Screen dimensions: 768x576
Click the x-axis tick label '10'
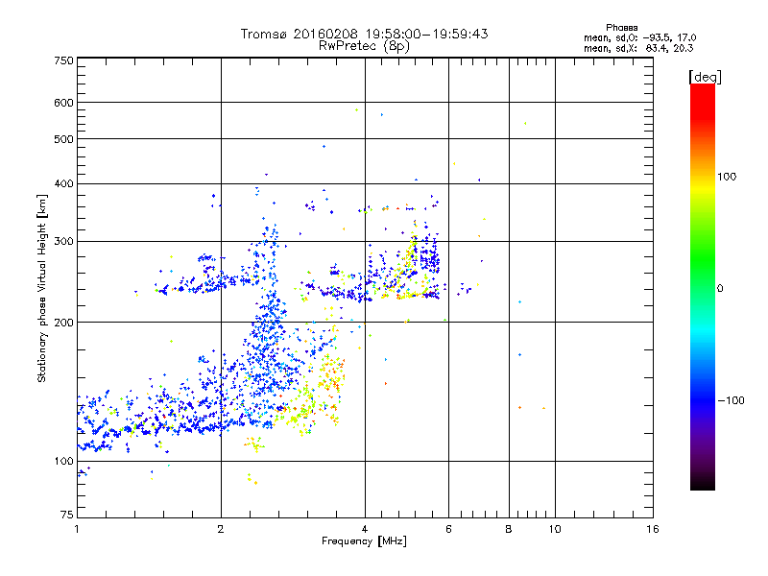click(555, 529)
